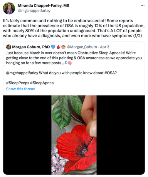Click the blue heart emoji beside Morgan Coburn
148x177 pixels.
[53, 47]
